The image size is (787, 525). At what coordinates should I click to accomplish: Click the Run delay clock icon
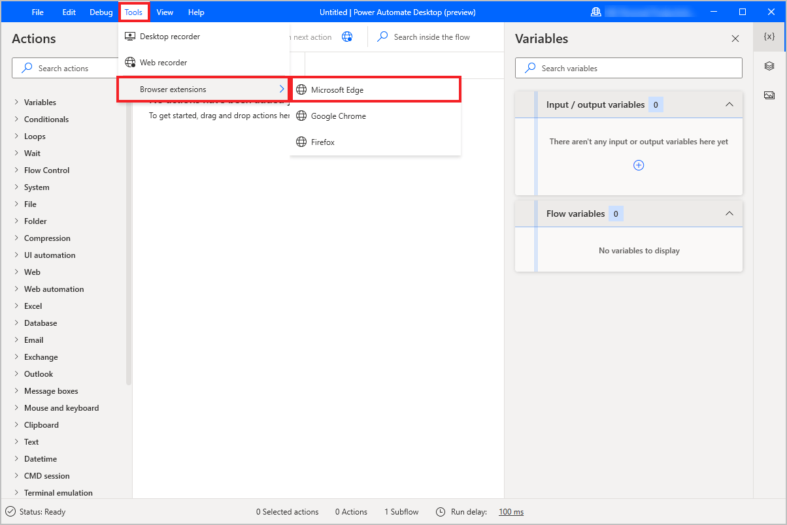click(x=440, y=512)
